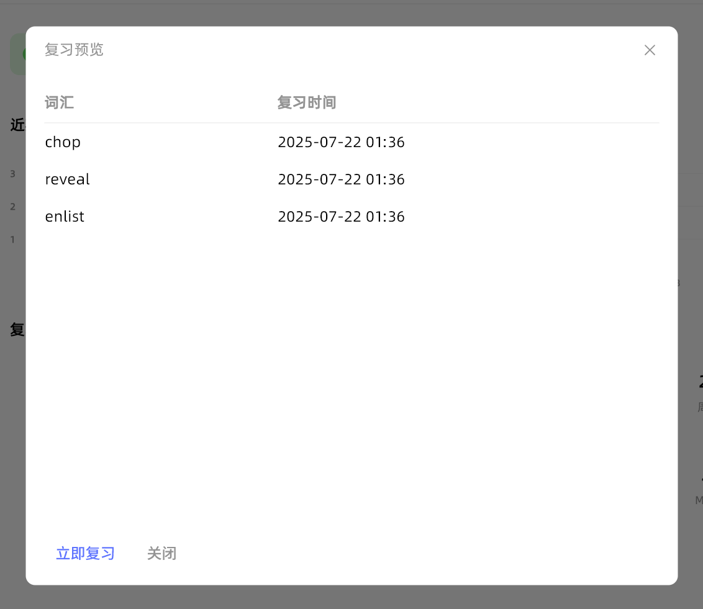Click the dimmed 复 heading behind the dialog
This screenshot has width=703, height=609.
(17, 330)
